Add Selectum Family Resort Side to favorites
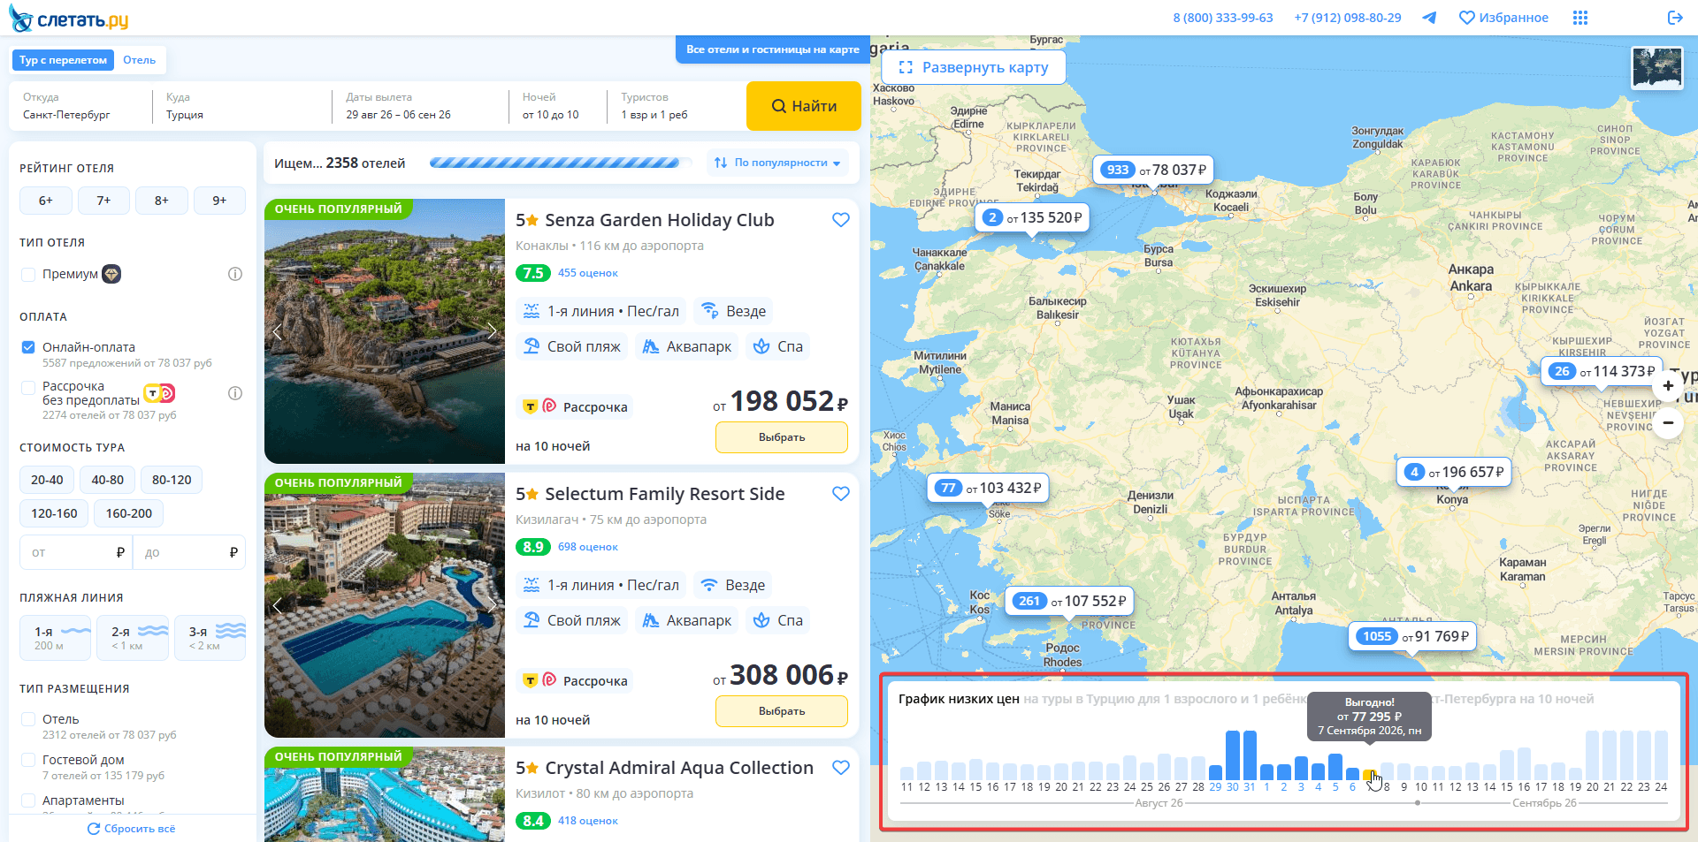Viewport: 1698px width, 842px height. pyautogui.click(x=841, y=494)
